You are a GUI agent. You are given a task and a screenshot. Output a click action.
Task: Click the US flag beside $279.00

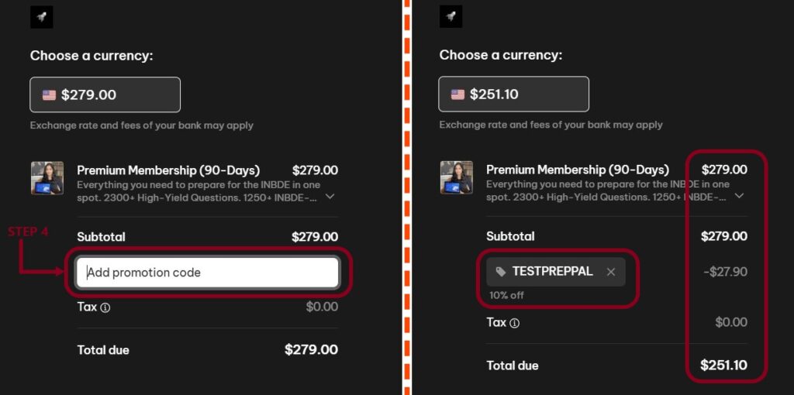pos(50,95)
